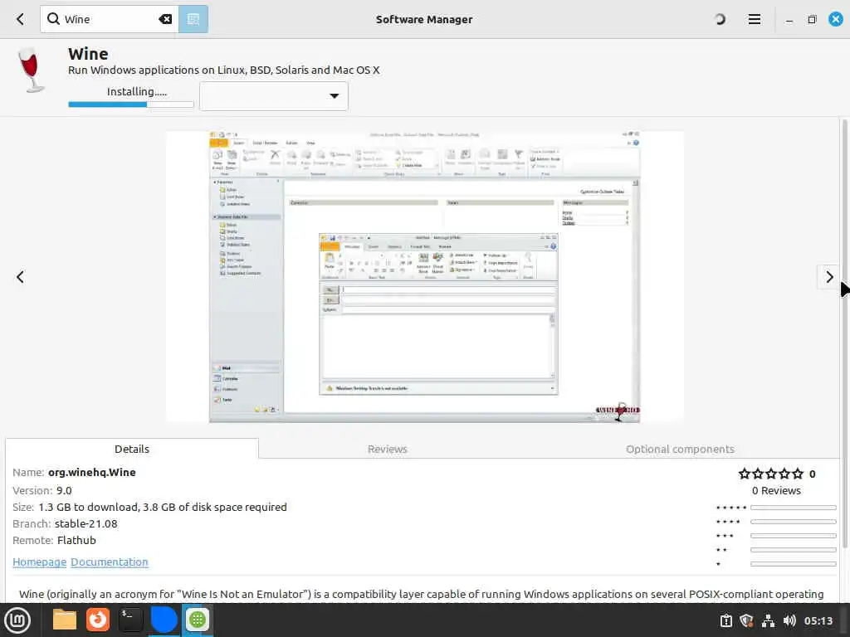Screen dimensions: 850x637
Task: Click the installing progress bar
Action: click(130, 105)
